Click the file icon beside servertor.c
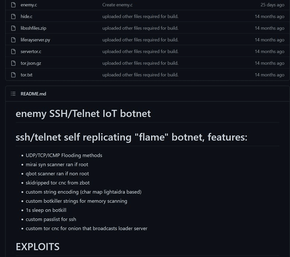This screenshot has width=290, height=257. coord(13,52)
